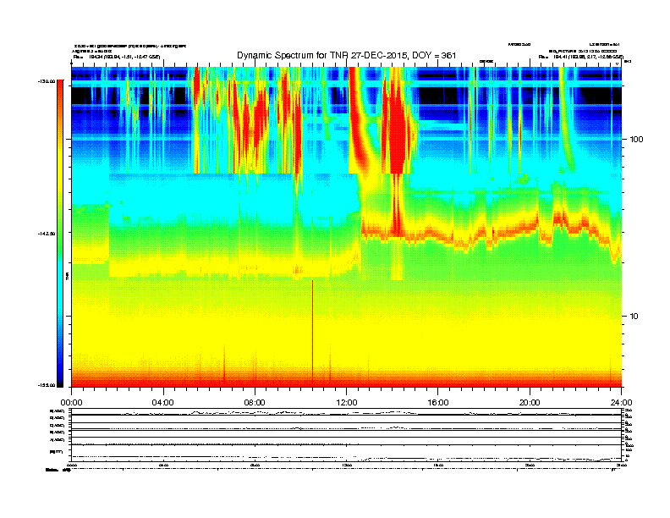Click the 24:00 time axis label

621,403
